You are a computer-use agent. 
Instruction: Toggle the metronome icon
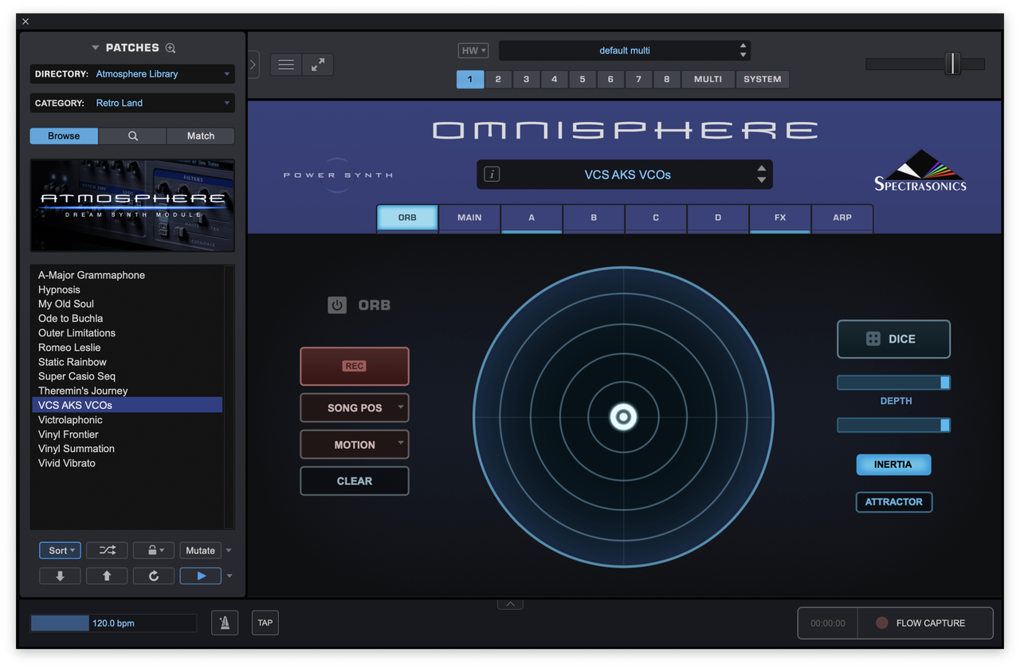pyautogui.click(x=225, y=623)
